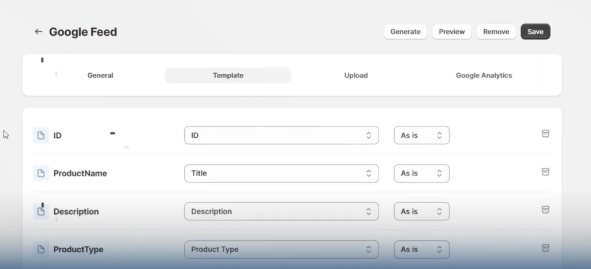Open the ID field mapping dropdown
The height and width of the screenshot is (269, 591).
[x=281, y=135]
